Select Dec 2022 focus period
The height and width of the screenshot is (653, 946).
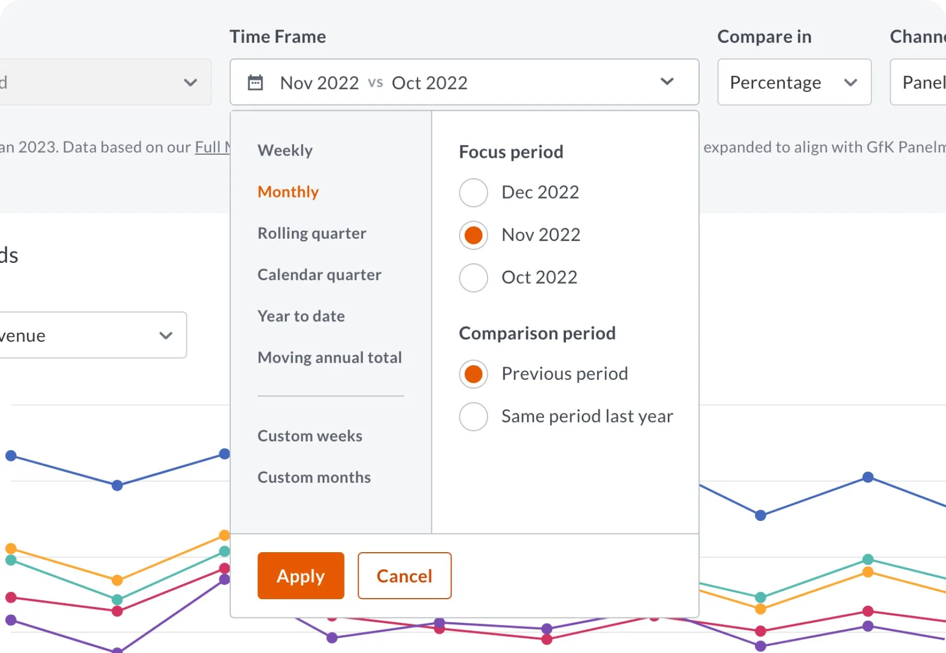[x=474, y=192]
